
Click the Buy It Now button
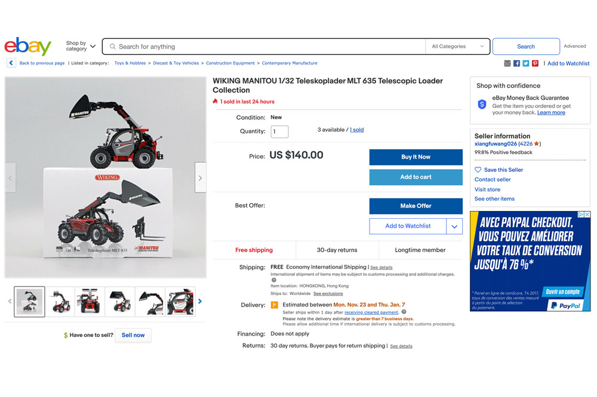pos(416,157)
